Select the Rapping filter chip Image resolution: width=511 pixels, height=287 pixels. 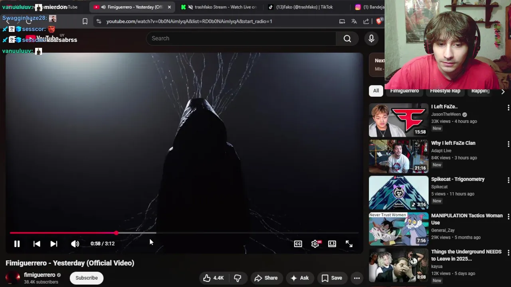[480, 91]
